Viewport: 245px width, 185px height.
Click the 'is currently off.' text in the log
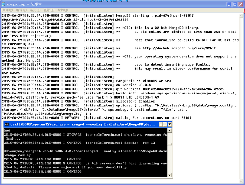(19, 44)
